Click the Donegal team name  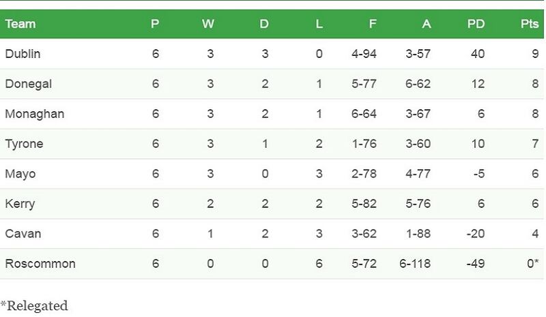pyautogui.click(x=28, y=84)
